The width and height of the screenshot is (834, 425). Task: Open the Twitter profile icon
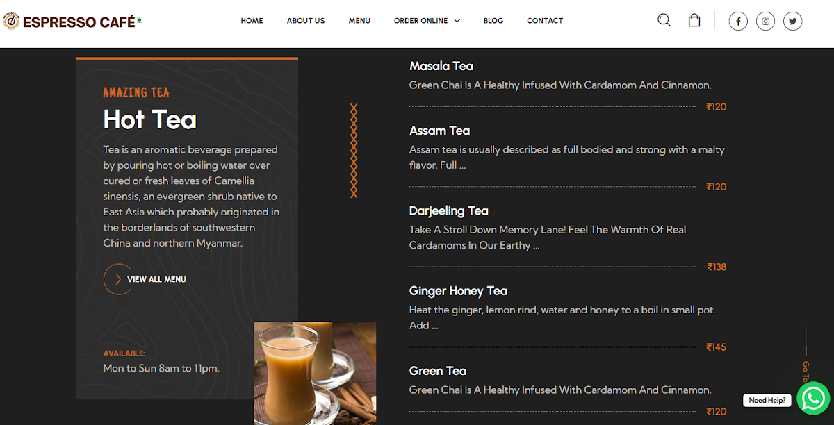(793, 22)
